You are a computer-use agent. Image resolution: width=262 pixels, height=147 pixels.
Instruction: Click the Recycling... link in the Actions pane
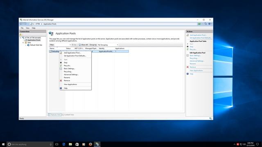click(194, 58)
